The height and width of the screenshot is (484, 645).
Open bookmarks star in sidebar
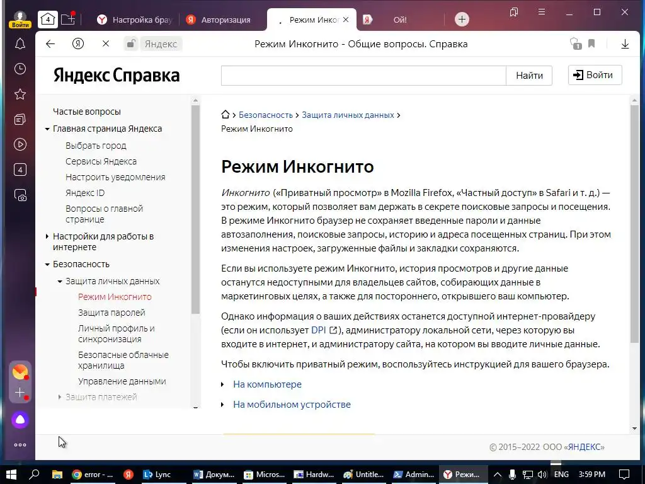pos(20,95)
